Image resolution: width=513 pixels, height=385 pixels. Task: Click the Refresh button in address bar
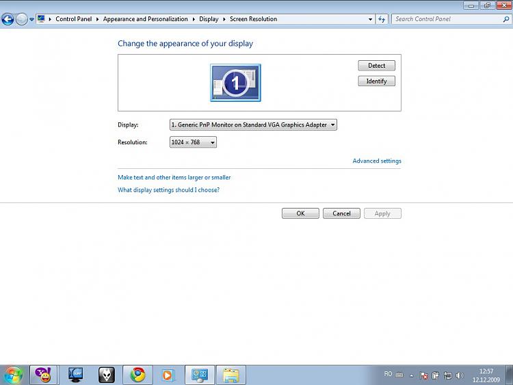tap(382, 19)
